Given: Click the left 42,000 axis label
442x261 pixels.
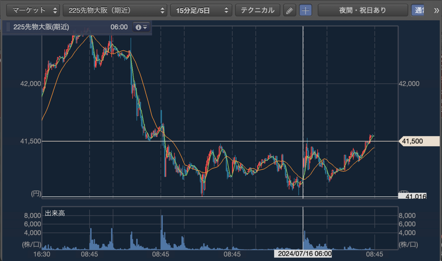Looking at the screenshot, I should click(31, 84).
